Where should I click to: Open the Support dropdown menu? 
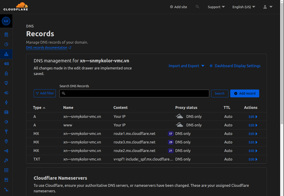216,7
